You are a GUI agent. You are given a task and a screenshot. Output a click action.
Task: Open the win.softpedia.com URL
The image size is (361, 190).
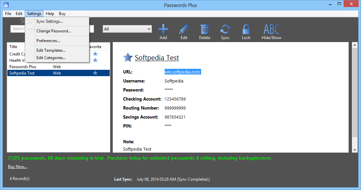coord(183,72)
